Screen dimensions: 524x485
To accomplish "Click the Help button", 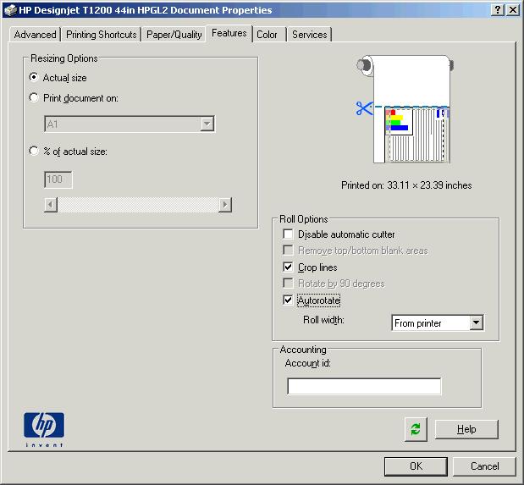I will click(x=466, y=429).
